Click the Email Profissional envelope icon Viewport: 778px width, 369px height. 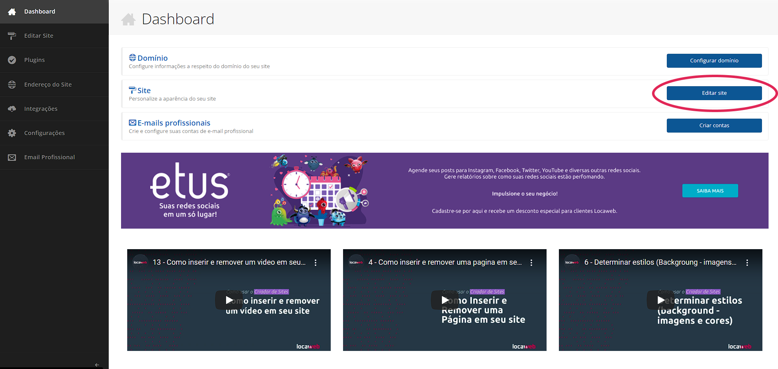pyautogui.click(x=12, y=157)
